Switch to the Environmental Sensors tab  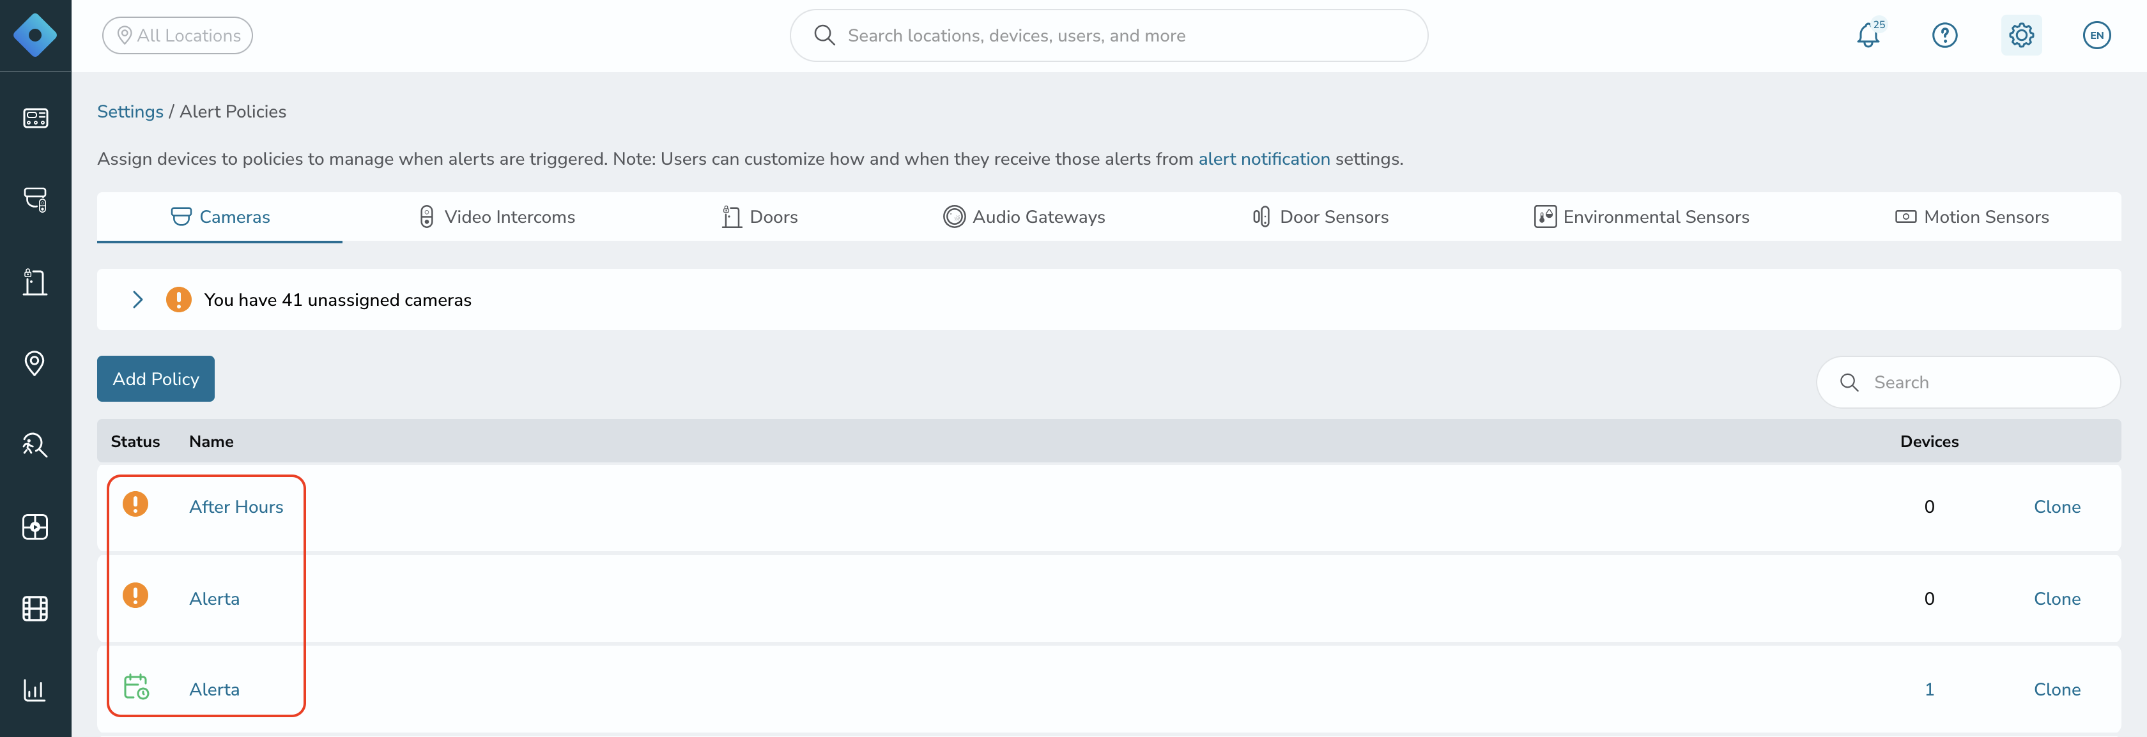pos(1642,217)
